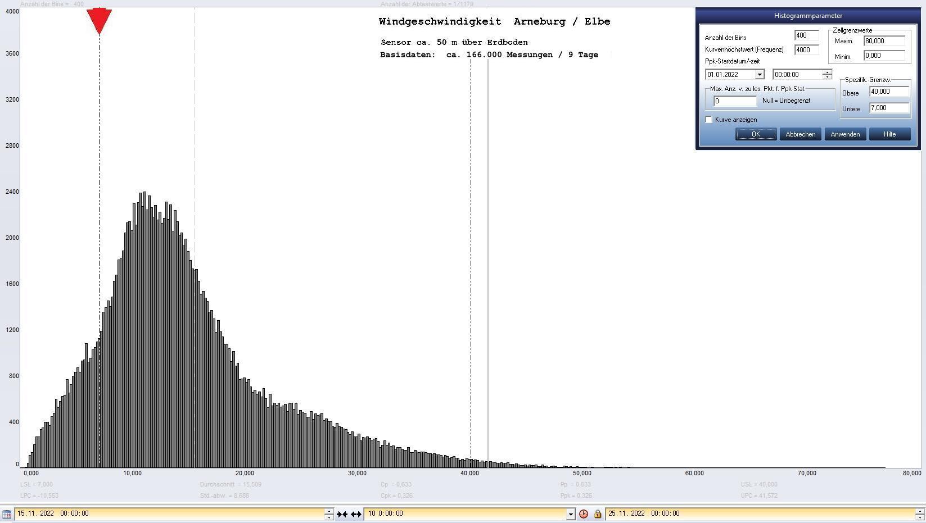Click the Obere specification limit field

coord(888,92)
